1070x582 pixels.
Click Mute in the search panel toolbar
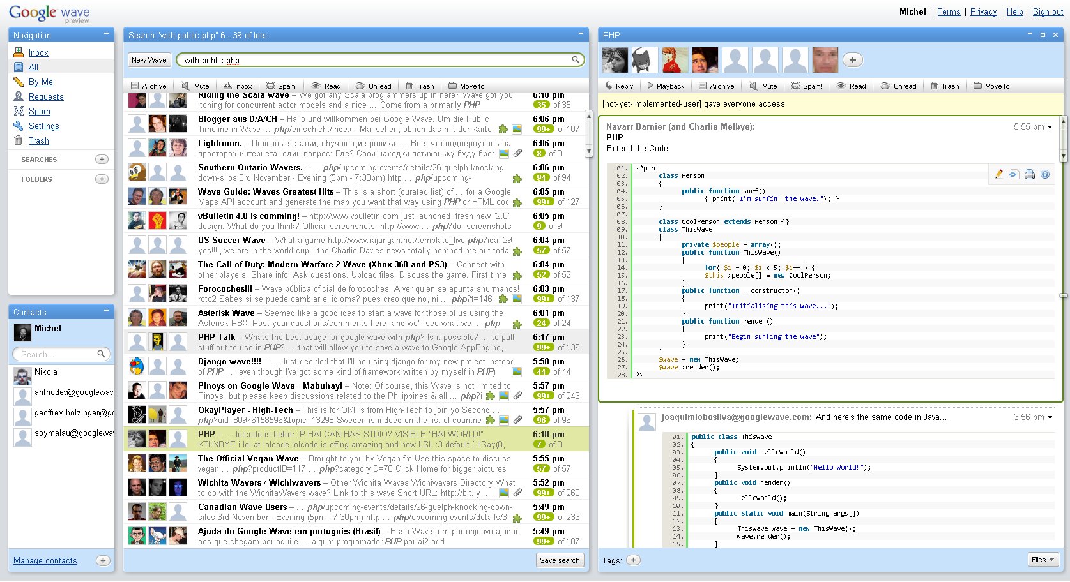[195, 86]
